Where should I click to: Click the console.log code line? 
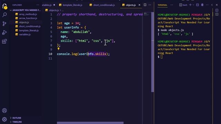pyautogui.click(x=83, y=54)
